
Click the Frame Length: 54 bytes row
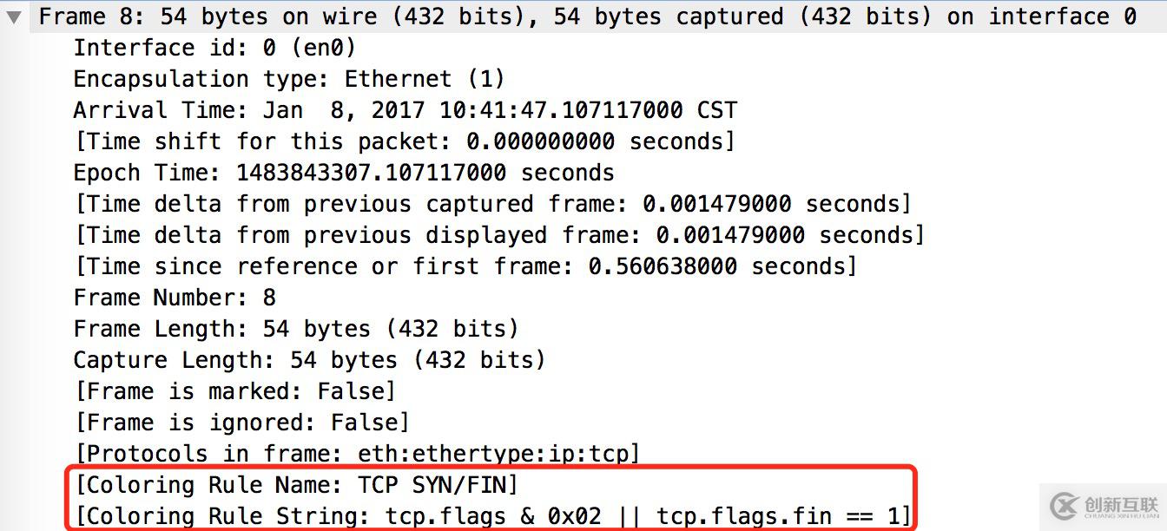[x=295, y=329]
